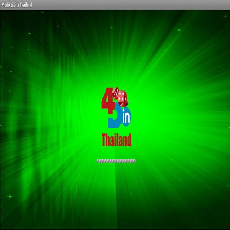Viewport: 230px width, 230px height.
Task: Click the bright star sparkle near bottom-left corner
Action: pos(10,196)
